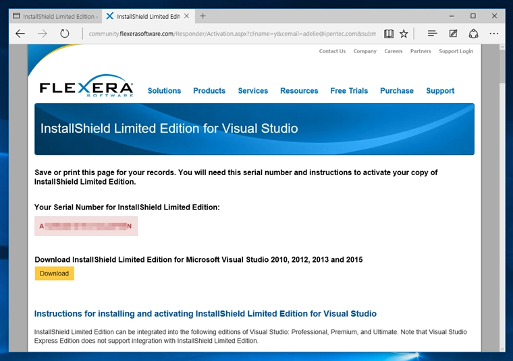Click the address bar URL
Viewport: 513px width, 361px height.
[232, 34]
